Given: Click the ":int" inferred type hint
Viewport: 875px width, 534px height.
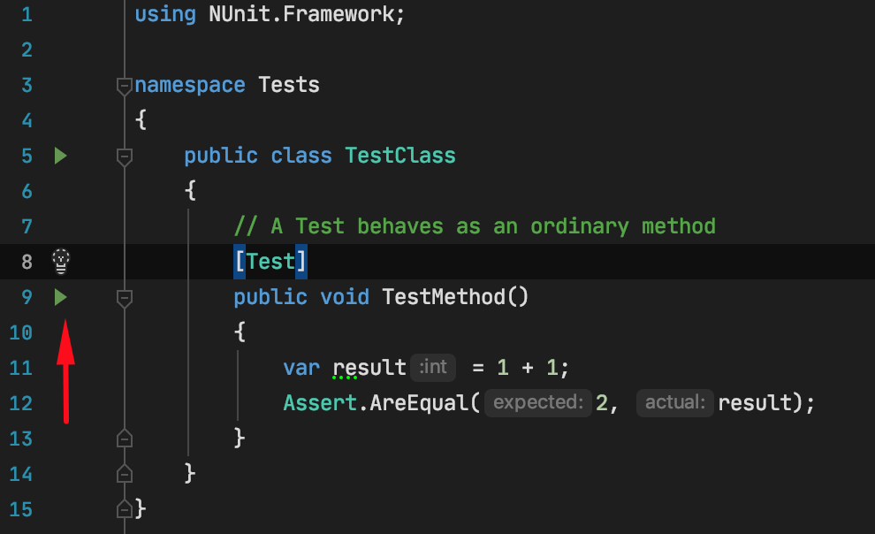Looking at the screenshot, I should 432,367.
